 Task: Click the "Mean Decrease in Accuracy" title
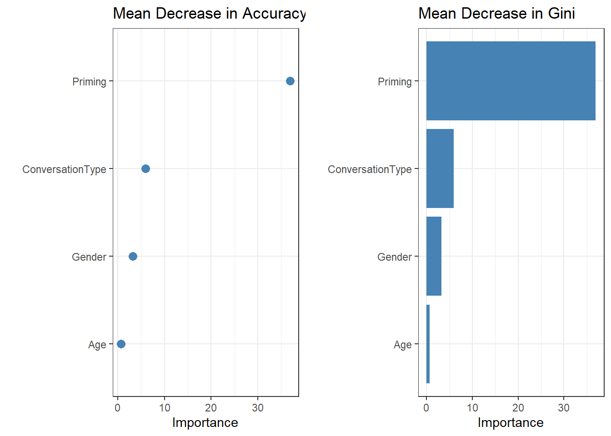click(x=209, y=14)
